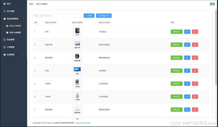Delete the 小家电 category
This screenshot has height=127, width=218.
pos(195,97)
